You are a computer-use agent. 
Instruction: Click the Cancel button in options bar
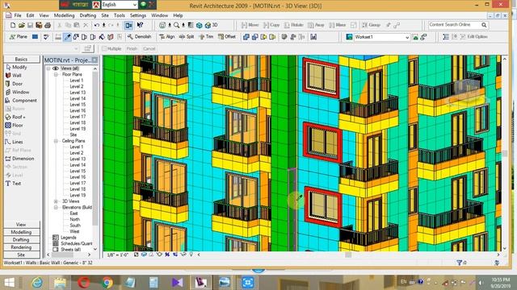(149, 48)
